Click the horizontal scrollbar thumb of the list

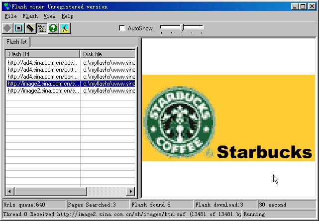[50, 191]
